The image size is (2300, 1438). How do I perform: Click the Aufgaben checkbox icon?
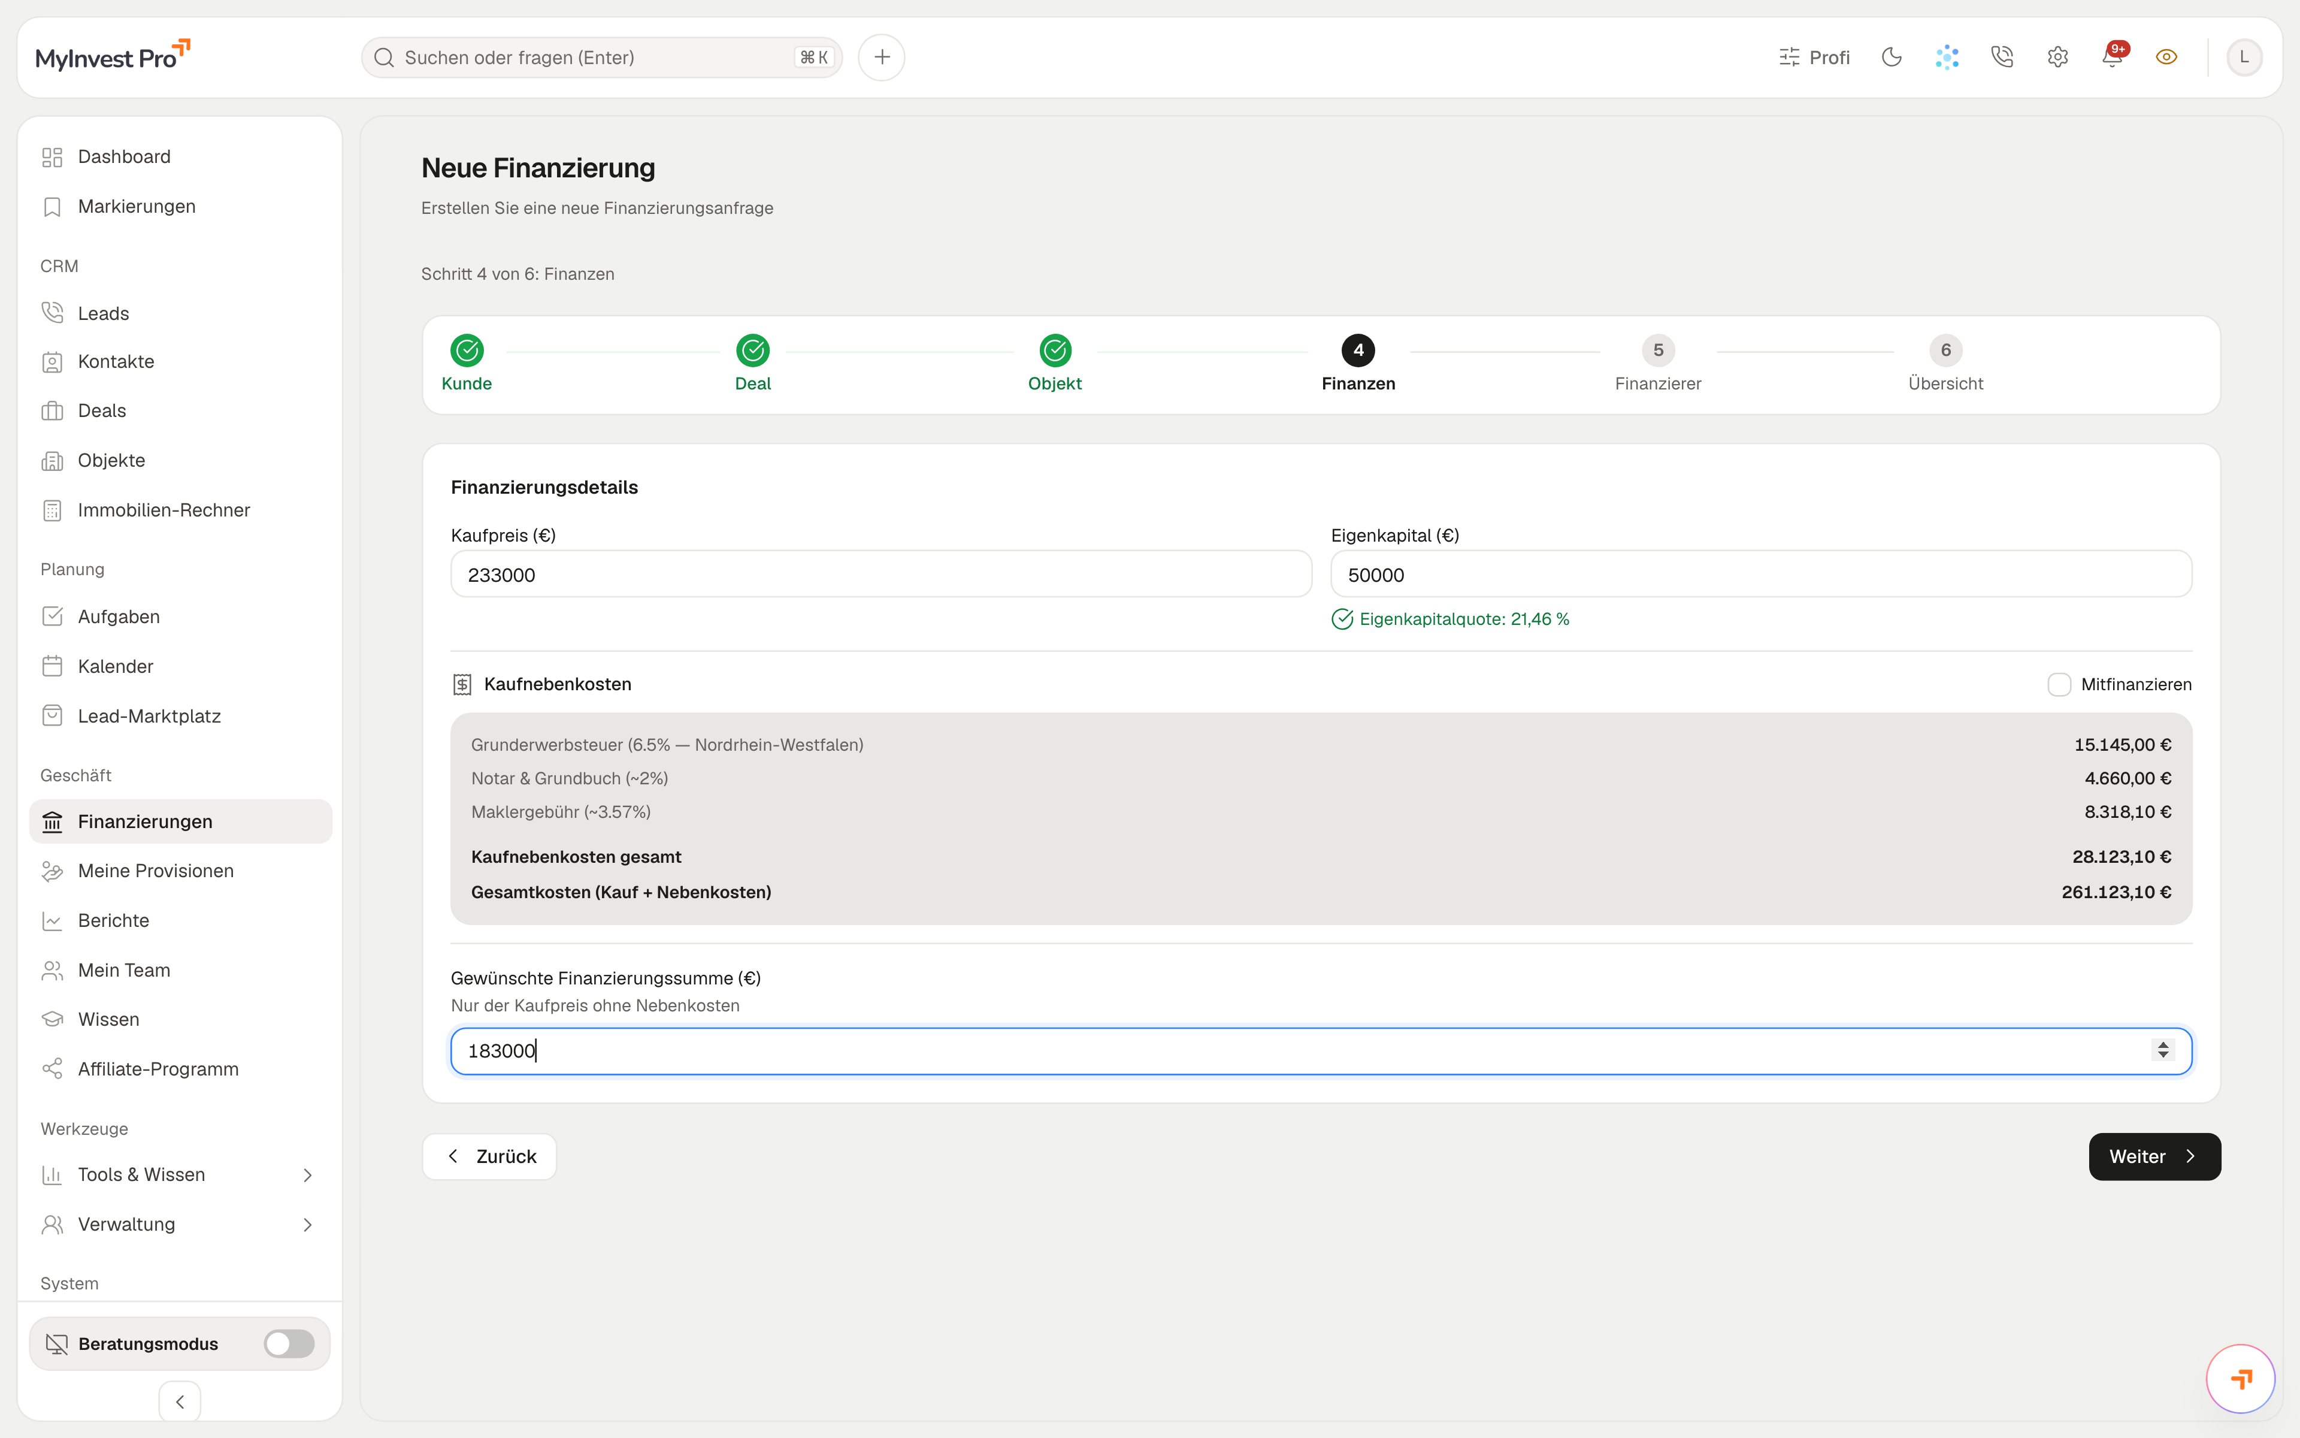52,617
